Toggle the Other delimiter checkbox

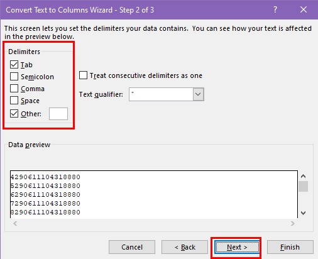click(14, 114)
